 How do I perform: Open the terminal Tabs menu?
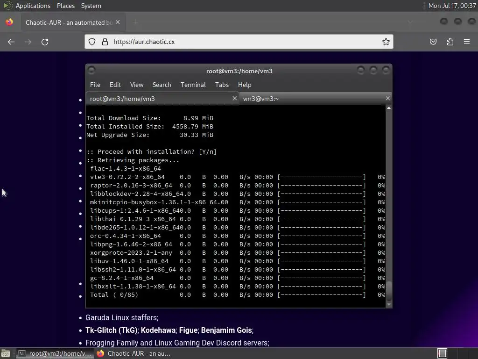[222, 85]
